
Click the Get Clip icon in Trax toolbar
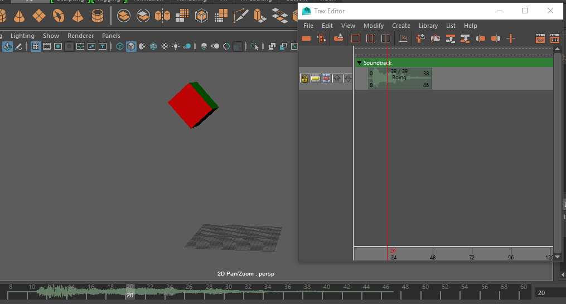(338, 38)
